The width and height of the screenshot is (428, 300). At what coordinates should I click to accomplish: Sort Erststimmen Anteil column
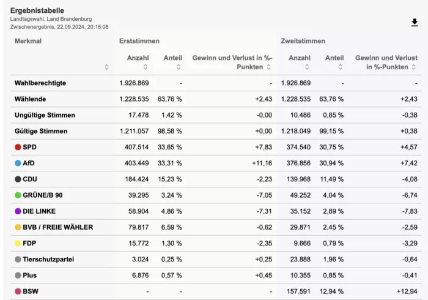pyautogui.click(x=179, y=67)
